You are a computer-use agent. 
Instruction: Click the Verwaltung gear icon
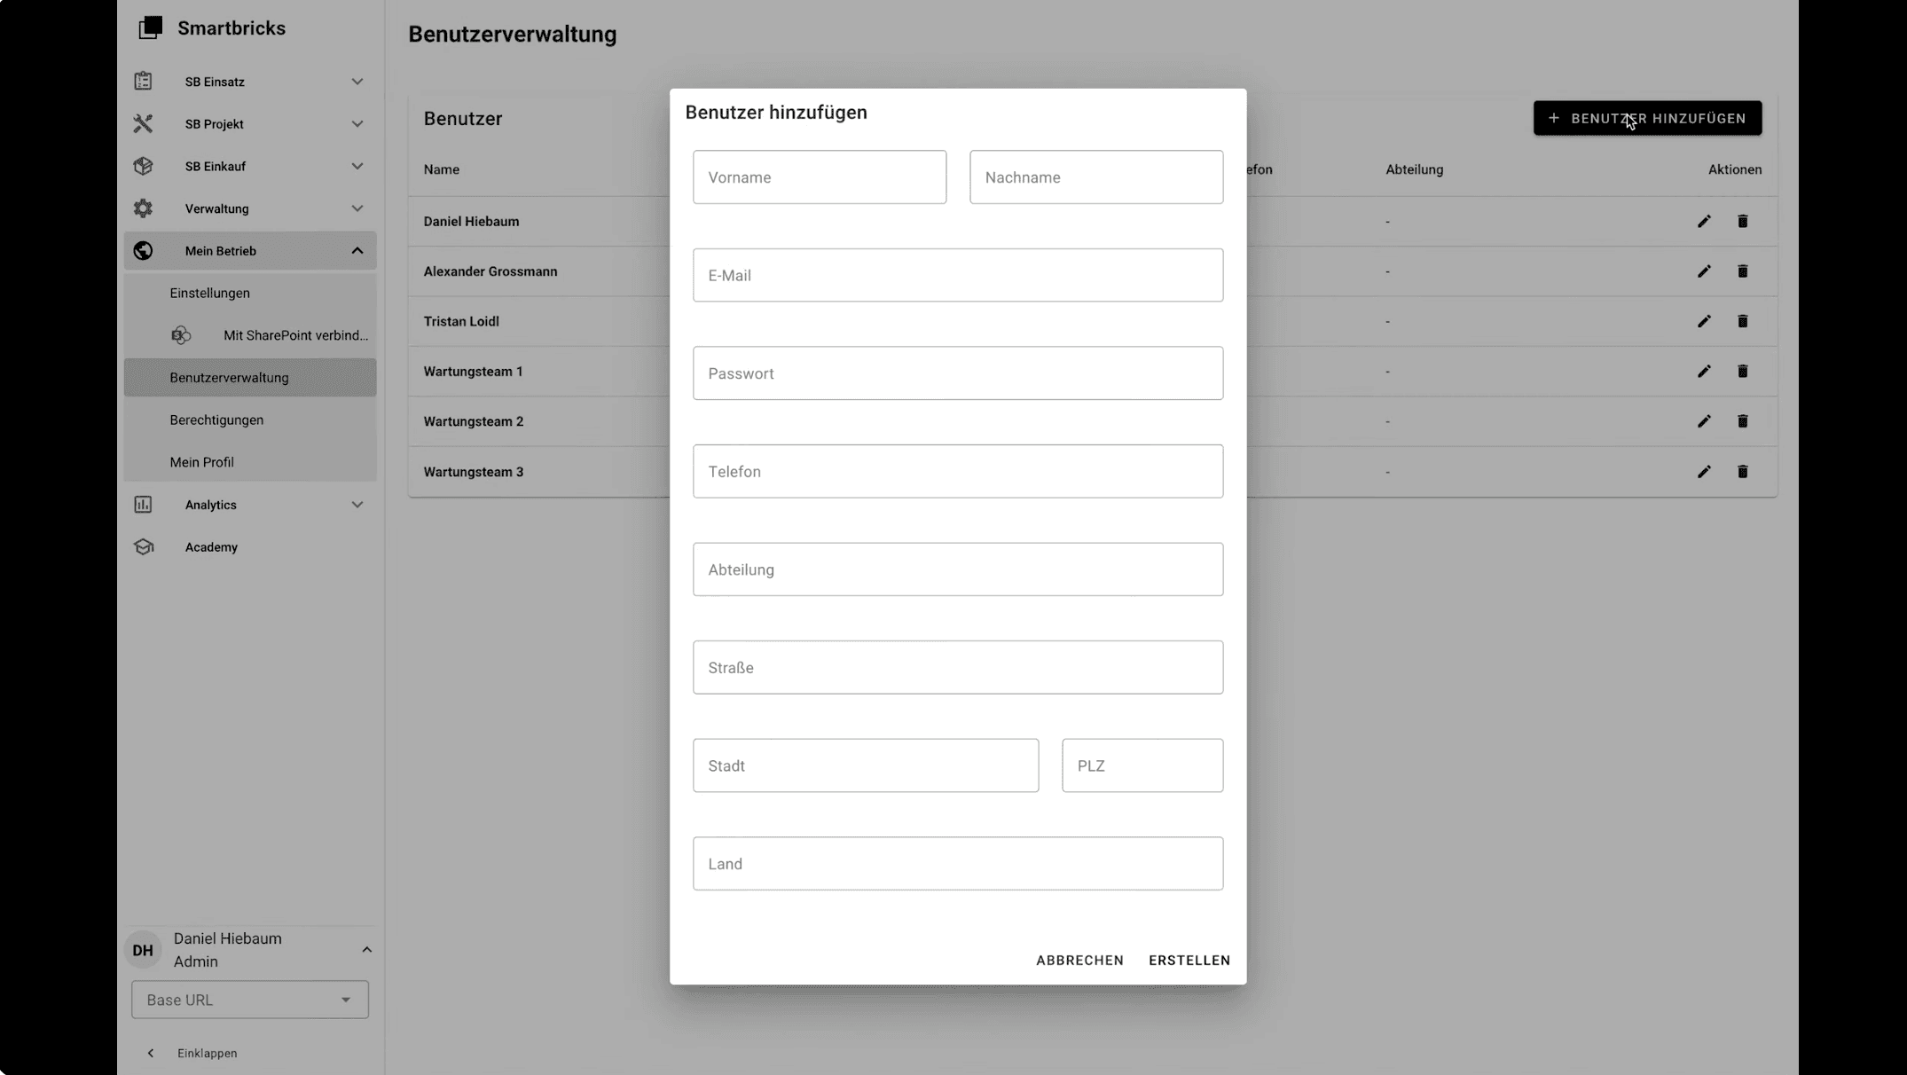point(143,208)
